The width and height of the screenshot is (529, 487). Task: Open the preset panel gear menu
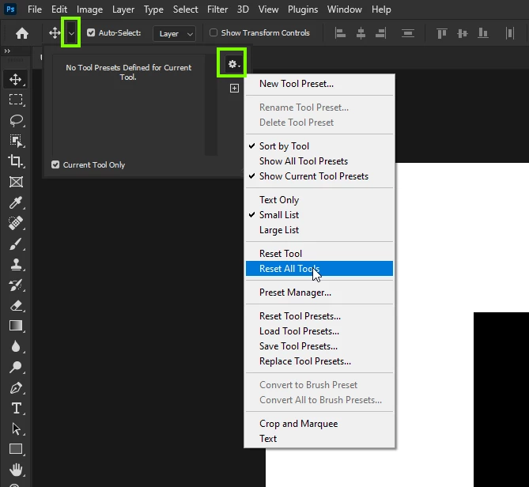232,64
